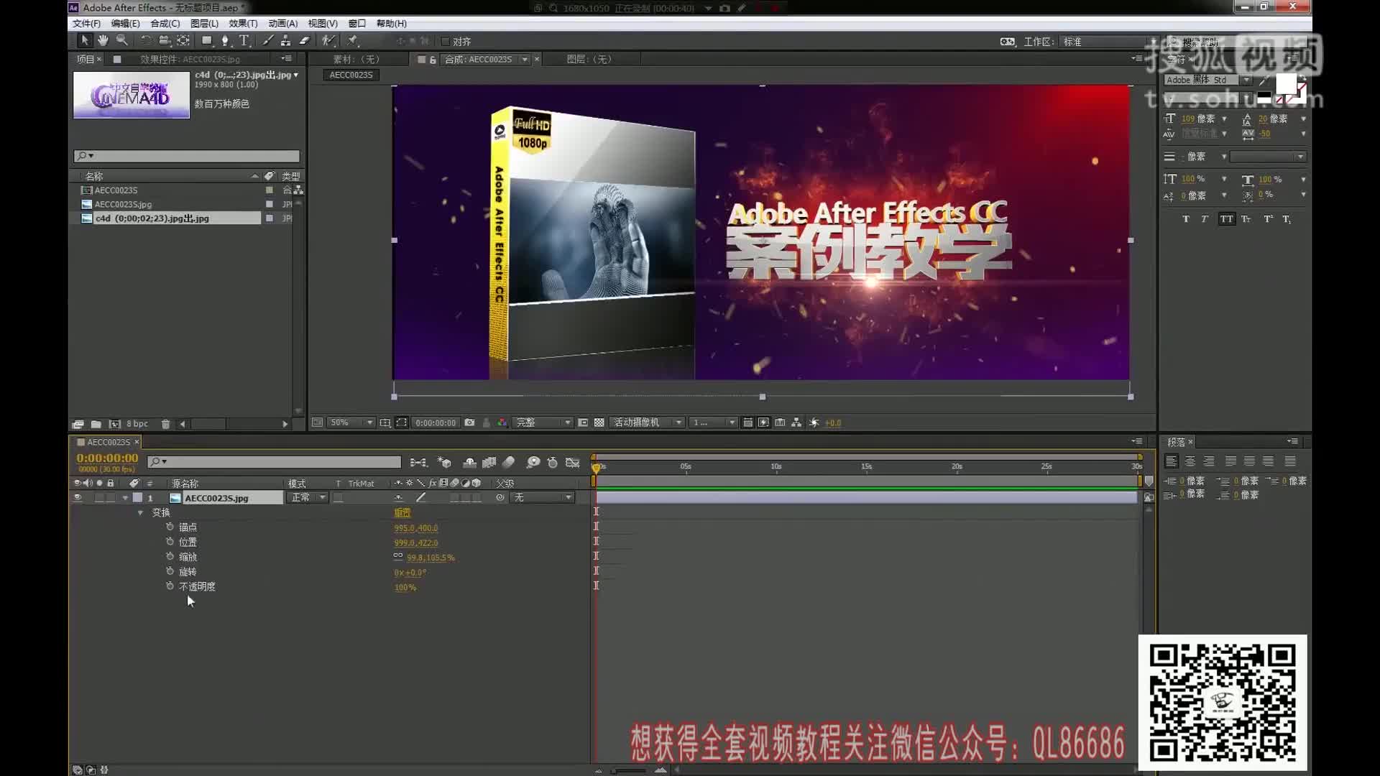Toggle the comp viewer lock icon
Viewport: 1380px width, 776px height.
tap(433, 60)
